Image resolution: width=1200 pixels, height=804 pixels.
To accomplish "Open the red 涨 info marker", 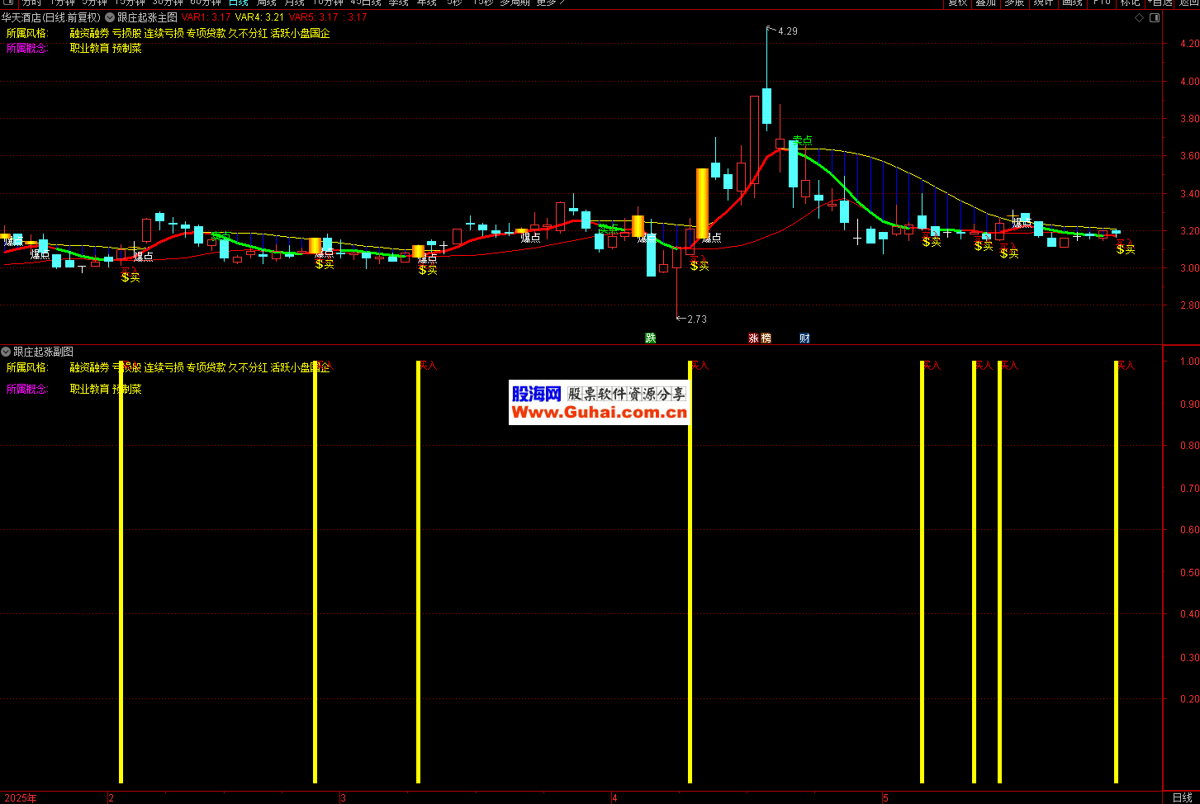I will pos(753,338).
